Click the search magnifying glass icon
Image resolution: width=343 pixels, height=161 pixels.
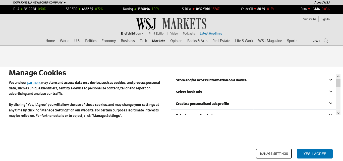click(326, 41)
